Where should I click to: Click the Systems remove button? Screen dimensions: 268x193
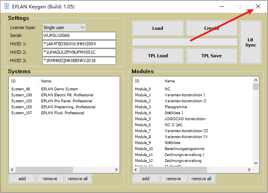(50, 179)
